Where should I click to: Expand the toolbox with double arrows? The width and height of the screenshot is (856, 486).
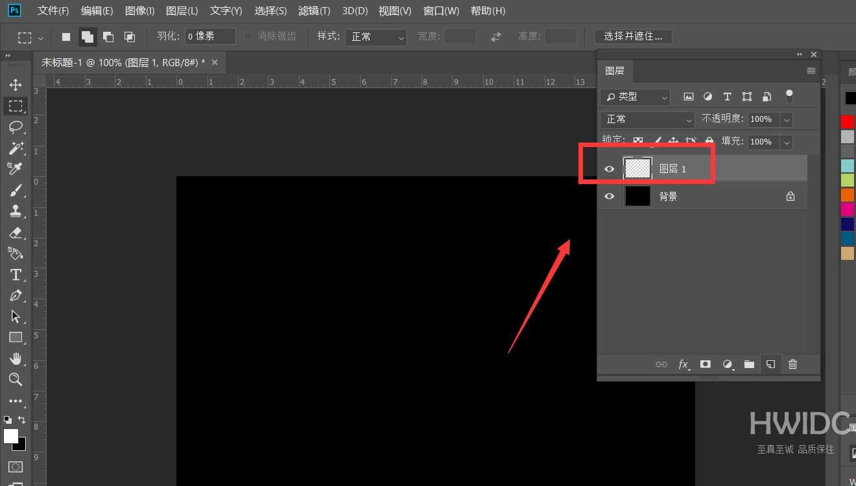(8, 56)
